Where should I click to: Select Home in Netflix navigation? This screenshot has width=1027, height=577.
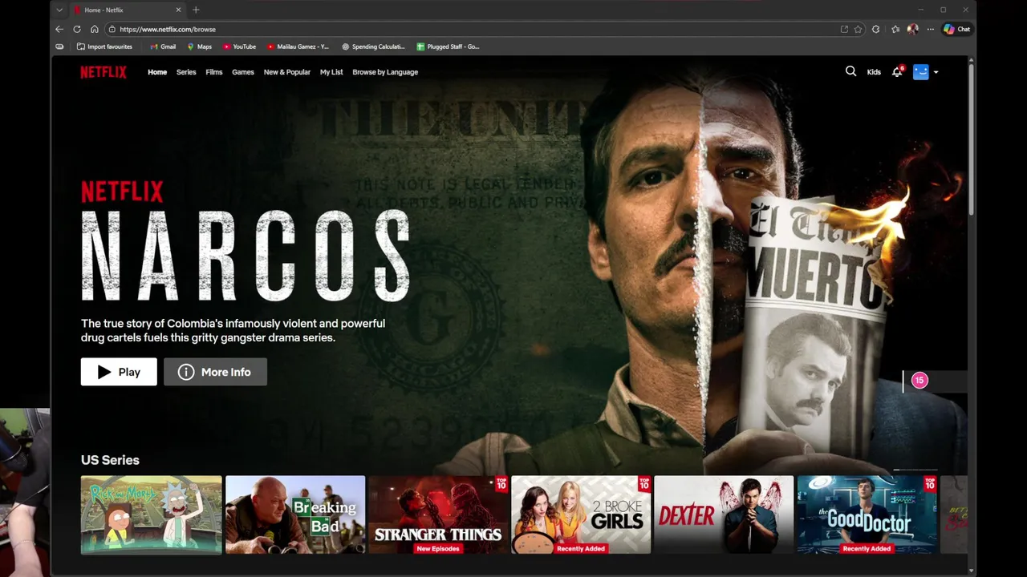[x=157, y=72]
